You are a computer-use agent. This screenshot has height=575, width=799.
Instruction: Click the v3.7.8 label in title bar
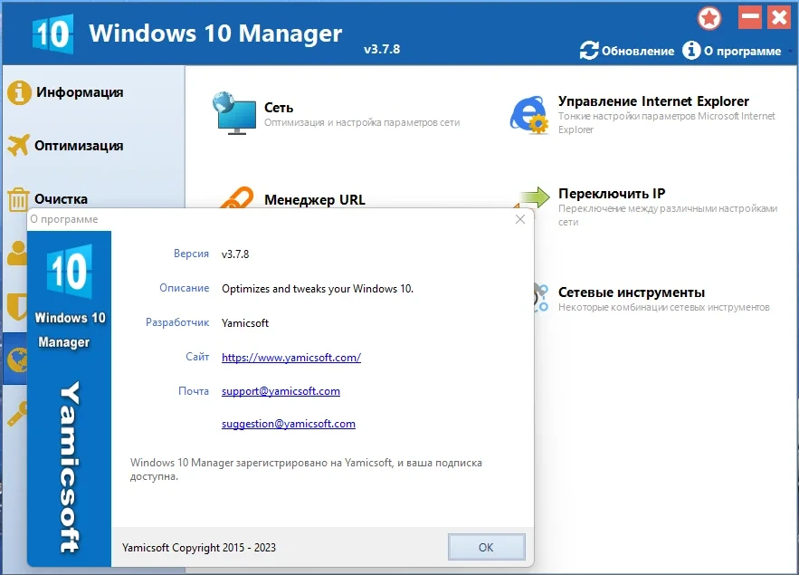pyautogui.click(x=382, y=50)
